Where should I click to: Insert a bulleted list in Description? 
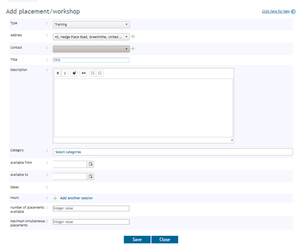93,73
